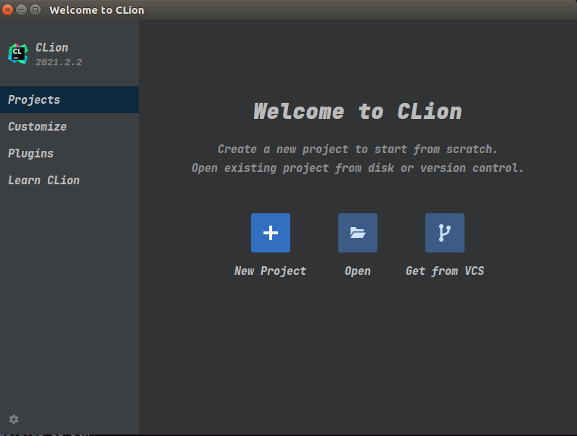Open the Plugins tab
577x436 pixels.
click(x=69, y=153)
